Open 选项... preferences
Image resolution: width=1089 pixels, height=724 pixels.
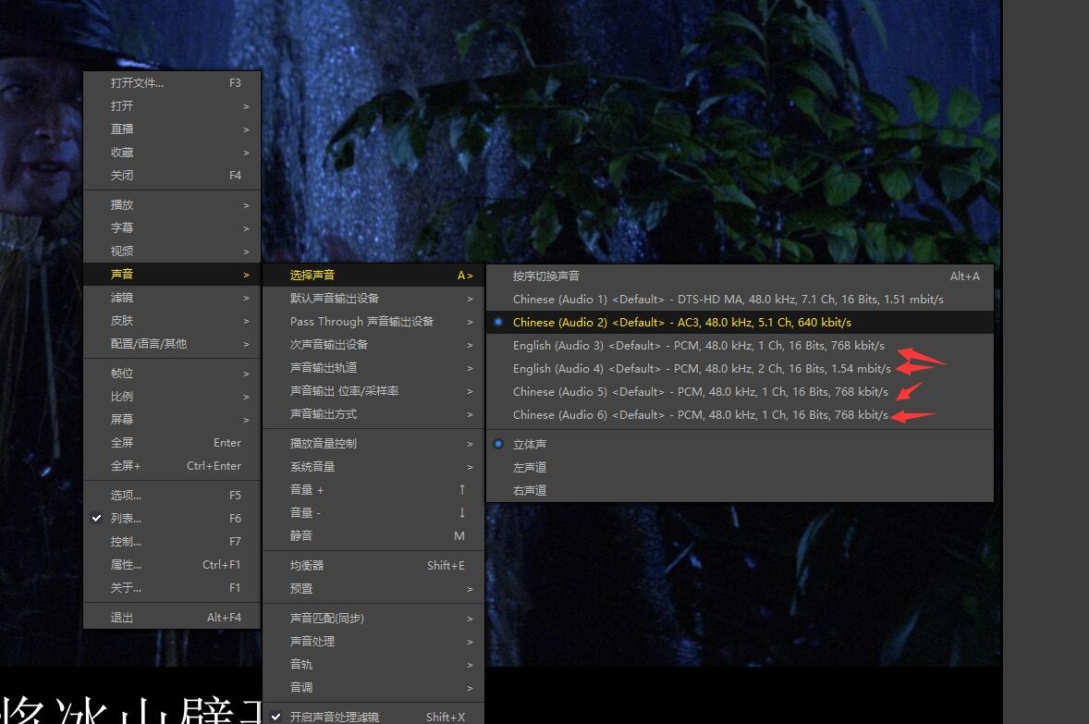172,495
